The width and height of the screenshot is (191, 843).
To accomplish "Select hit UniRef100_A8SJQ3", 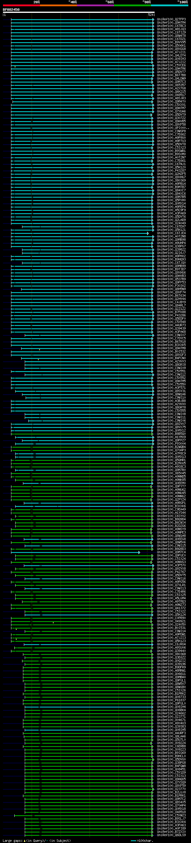I will [171, 29].
